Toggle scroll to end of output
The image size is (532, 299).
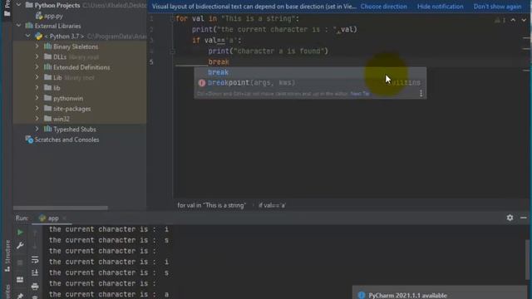tap(35, 273)
